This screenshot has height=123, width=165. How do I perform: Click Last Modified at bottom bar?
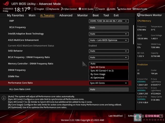tap(115, 116)
